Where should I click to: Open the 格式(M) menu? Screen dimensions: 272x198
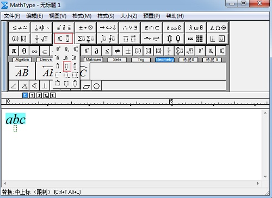[x=82, y=16]
